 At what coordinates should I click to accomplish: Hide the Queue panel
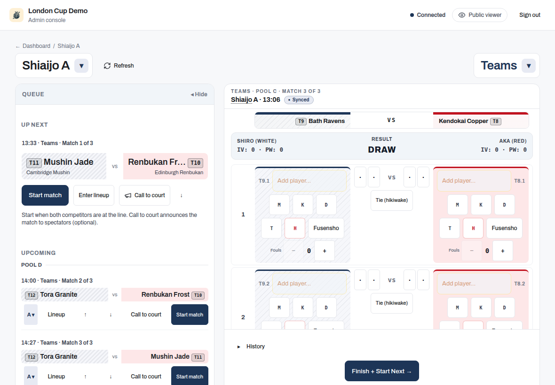point(199,94)
